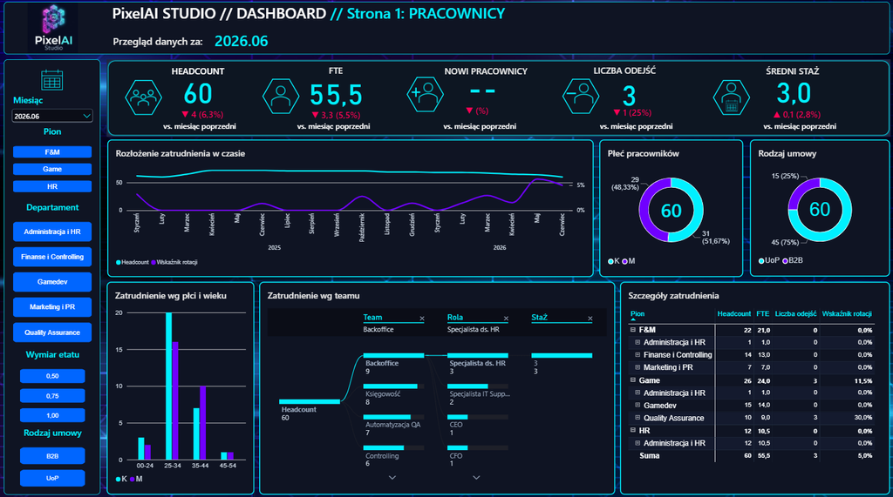Viewport: 893px width, 497px height.
Task: Click the Headcount group-of-people icon
Action: pos(143,97)
